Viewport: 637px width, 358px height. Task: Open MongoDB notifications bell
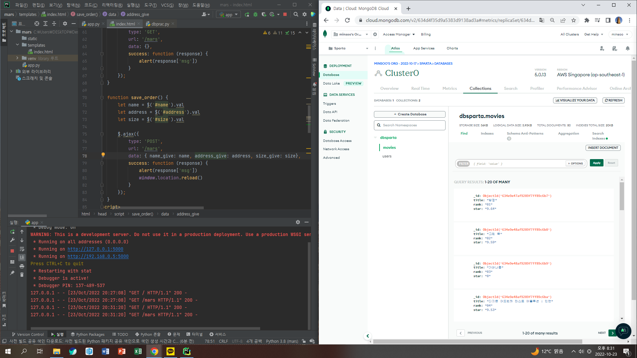(x=628, y=48)
